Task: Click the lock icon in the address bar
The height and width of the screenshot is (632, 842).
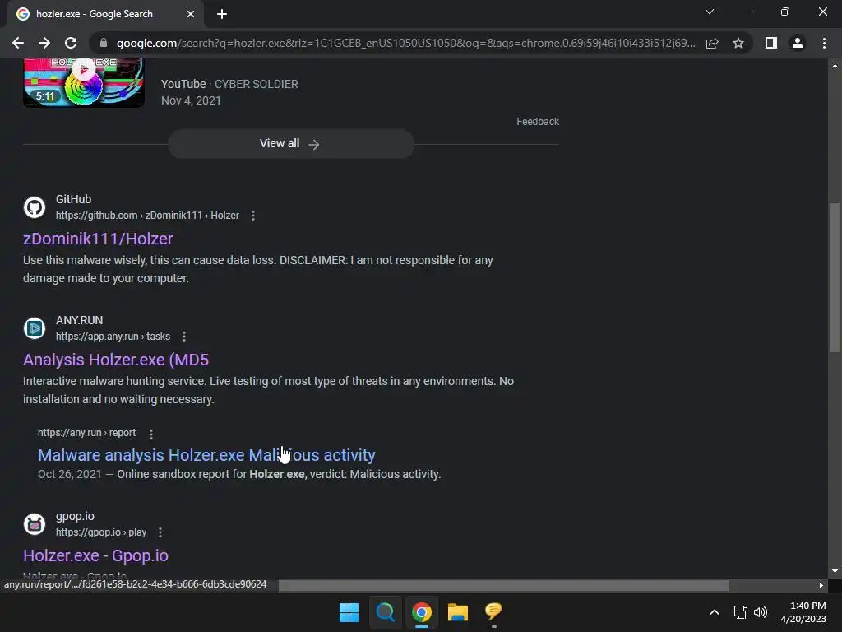Action: (x=104, y=43)
